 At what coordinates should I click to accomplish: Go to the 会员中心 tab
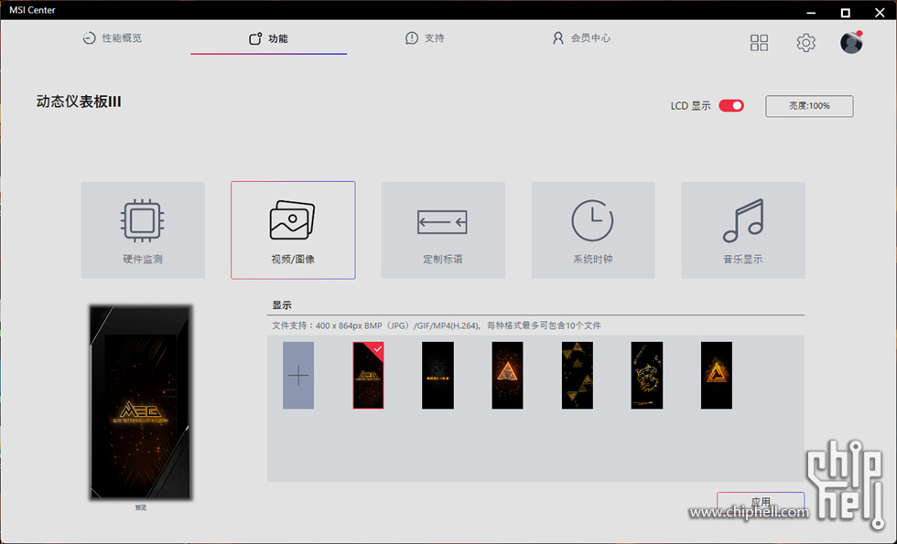581,38
